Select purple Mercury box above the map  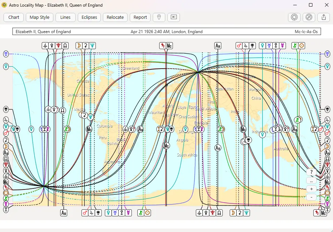[282, 46]
